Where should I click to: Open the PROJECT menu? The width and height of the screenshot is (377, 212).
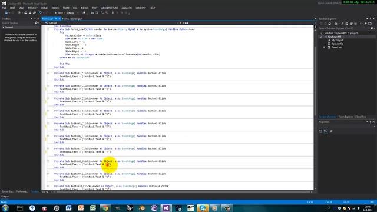pos(32,8)
